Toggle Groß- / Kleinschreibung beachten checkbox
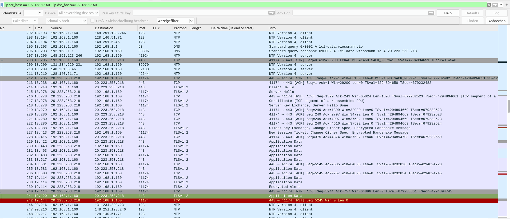The image size is (510, 219). point(92,21)
